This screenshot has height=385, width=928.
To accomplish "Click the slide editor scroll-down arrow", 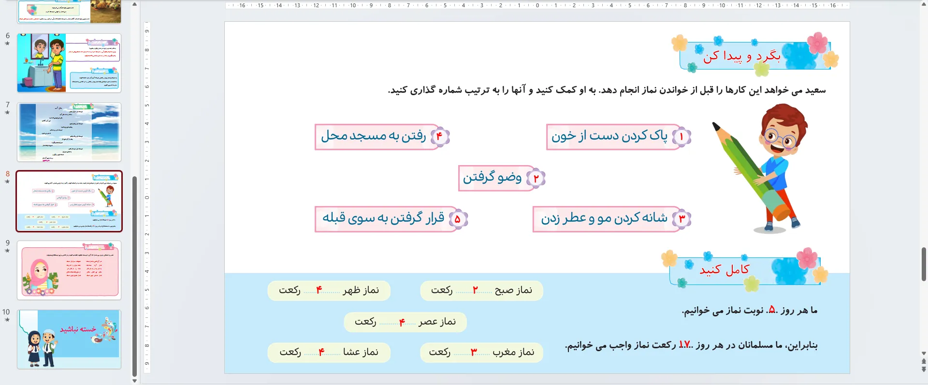I will pos(924,354).
